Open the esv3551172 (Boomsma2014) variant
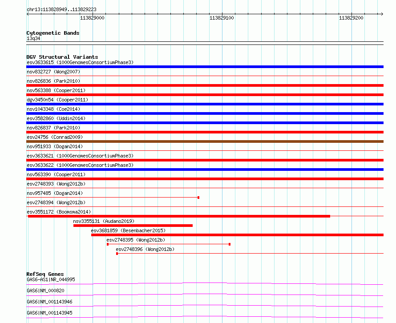396x323 pixels. click(x=59, y=212)
